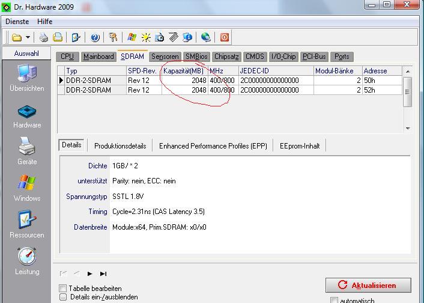Image resolution: width=424 pixels, height=303 pixels.
Task: Click the printer toolbar icon
Action: pyautogui.click(x=43, y=37)
